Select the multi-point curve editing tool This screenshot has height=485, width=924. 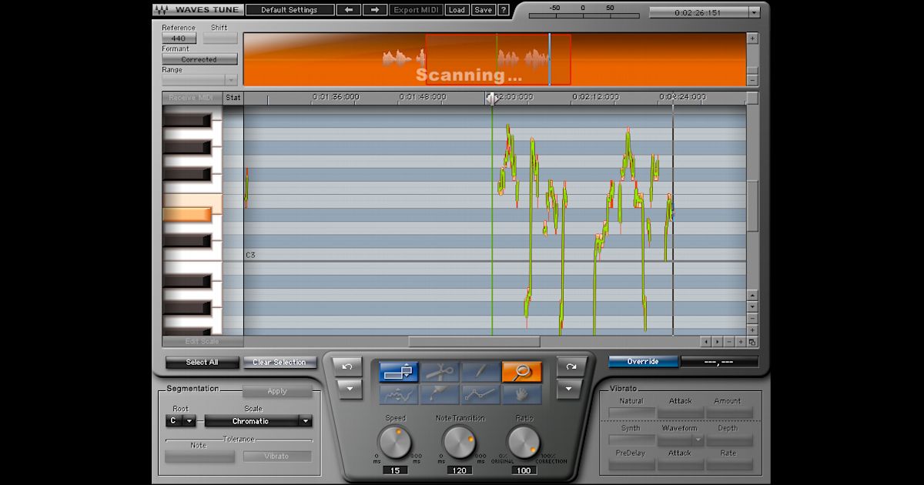[478, 395]
